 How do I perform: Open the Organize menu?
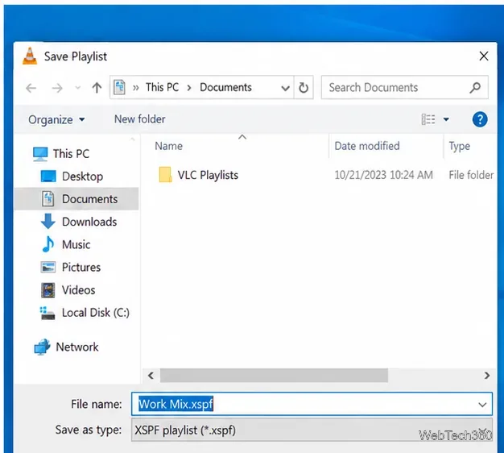(56, 119)
